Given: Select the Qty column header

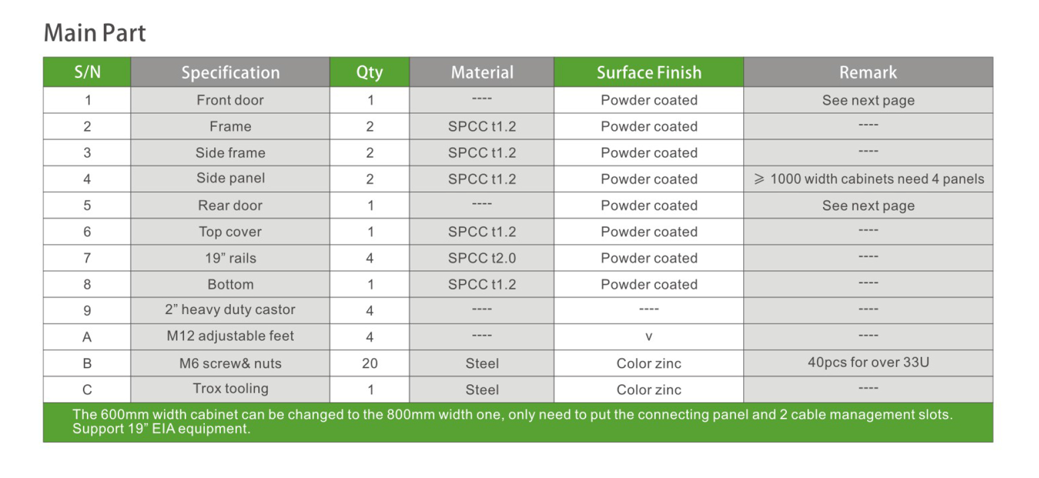Looking at the screenshot, I should [369, 73].
